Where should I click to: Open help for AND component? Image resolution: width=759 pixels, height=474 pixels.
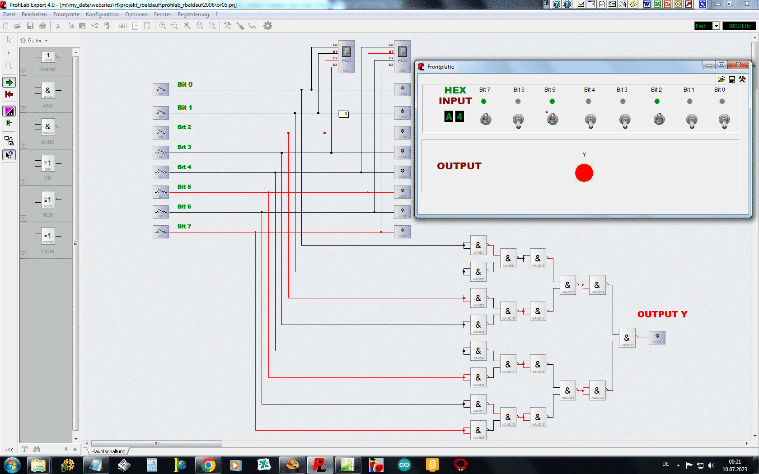(x=23, y=109)
